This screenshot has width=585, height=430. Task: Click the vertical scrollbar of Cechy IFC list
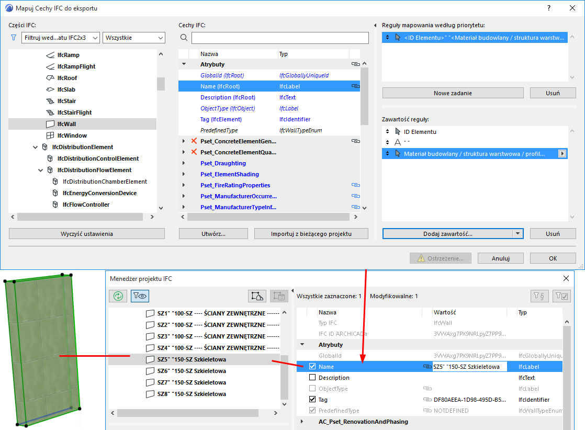(365, 96)
